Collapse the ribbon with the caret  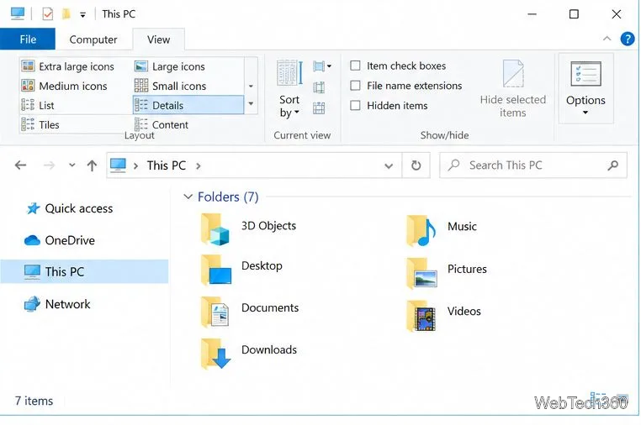(x=607, y=39)
